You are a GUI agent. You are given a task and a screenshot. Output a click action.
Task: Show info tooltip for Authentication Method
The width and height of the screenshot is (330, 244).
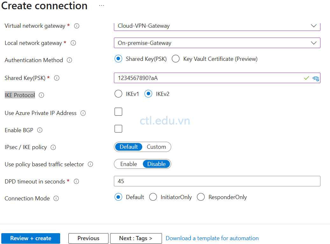69,60
